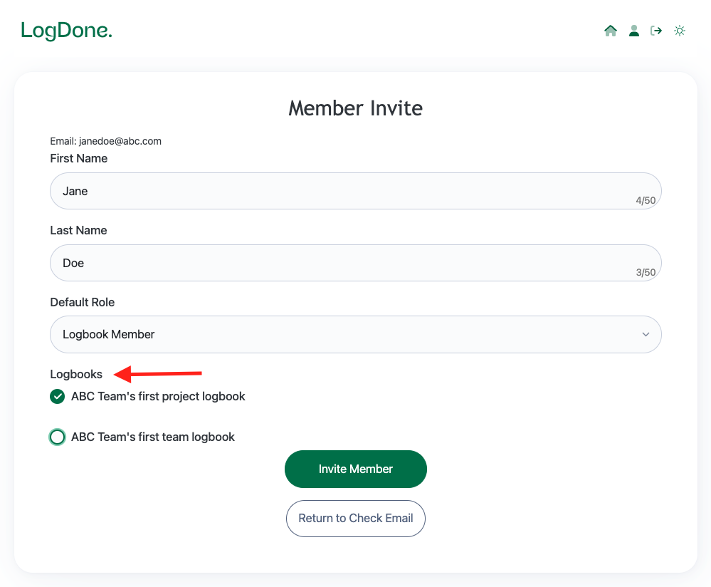Click the chevron arrow in the role selector
The image size is (711, 587).
[x=646, y=334]
